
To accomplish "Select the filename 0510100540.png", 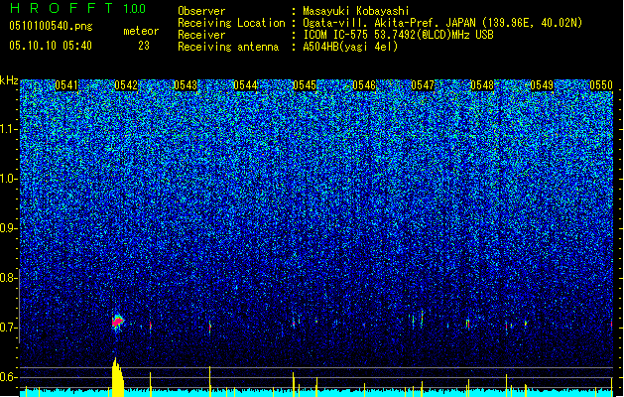I will coord(51,26).
